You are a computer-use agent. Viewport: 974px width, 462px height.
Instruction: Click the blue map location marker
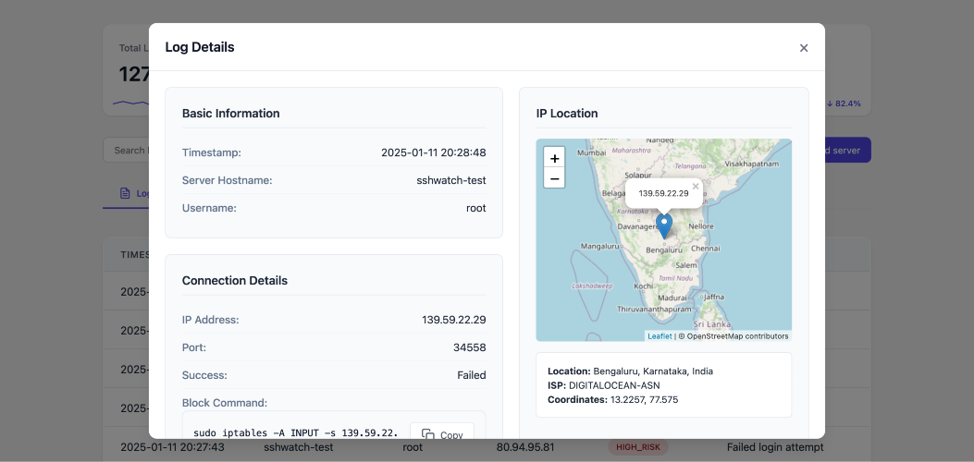click(664, 226)
